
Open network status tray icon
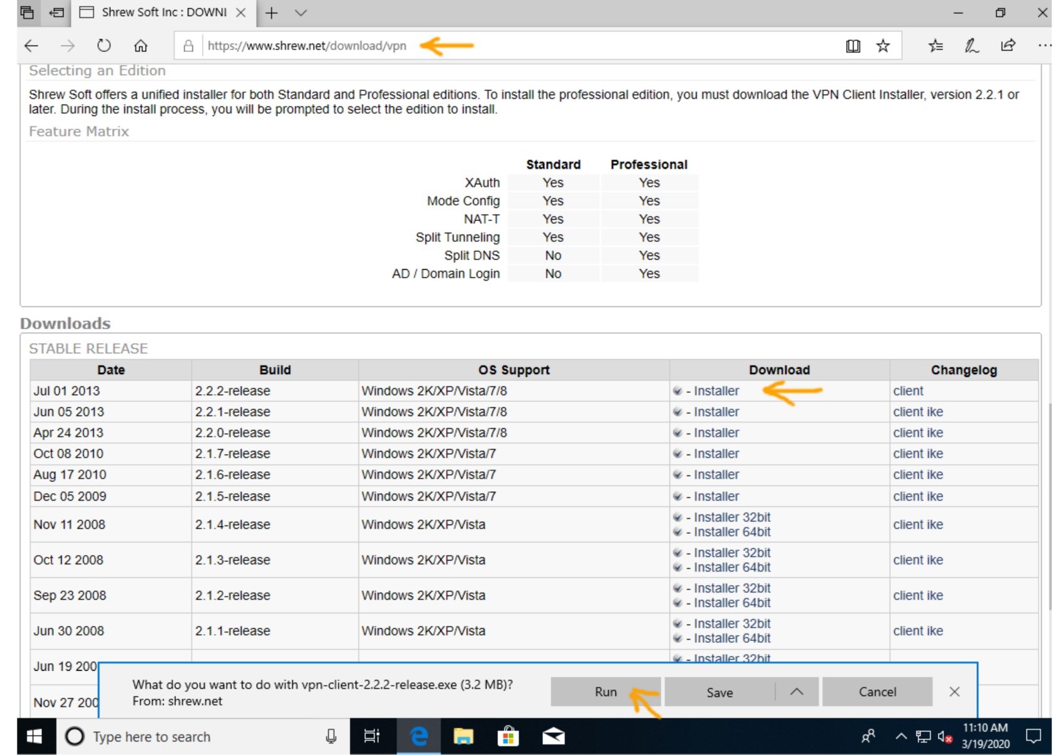pos(923,737)
